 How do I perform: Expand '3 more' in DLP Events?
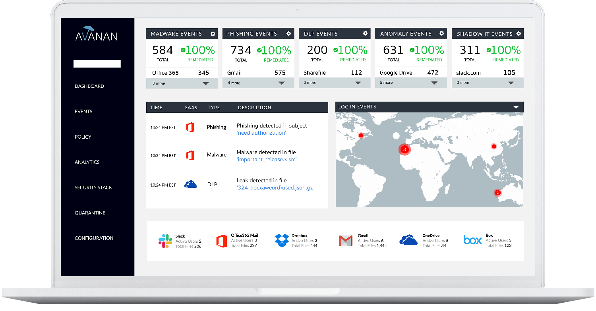(x=335, y=83)
